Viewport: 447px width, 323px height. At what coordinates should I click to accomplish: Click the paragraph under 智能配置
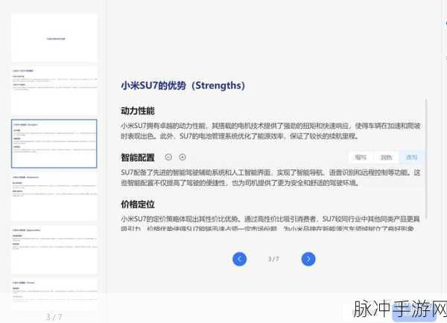pyautogui.click(x=270, y=177)
